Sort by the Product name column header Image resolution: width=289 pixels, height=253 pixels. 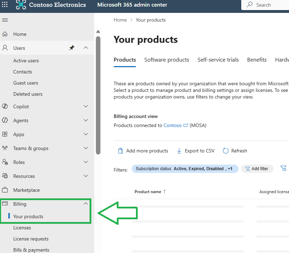[150, 192]
